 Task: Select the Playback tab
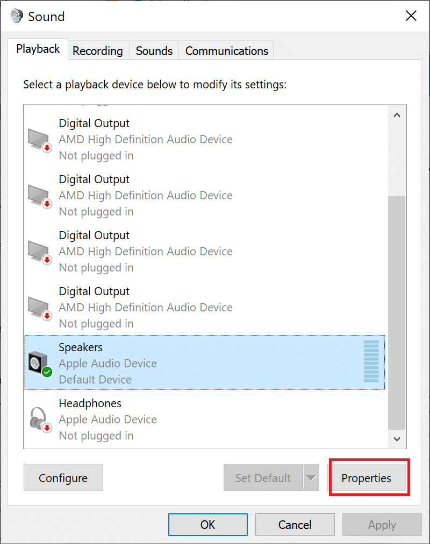coord(38,49)
